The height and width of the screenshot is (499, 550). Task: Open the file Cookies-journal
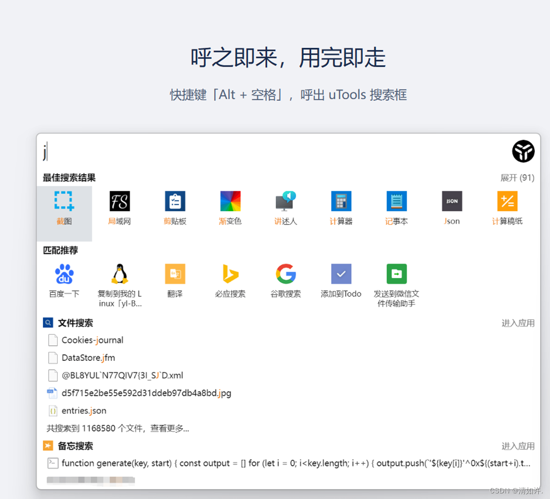tap(288, 340)
